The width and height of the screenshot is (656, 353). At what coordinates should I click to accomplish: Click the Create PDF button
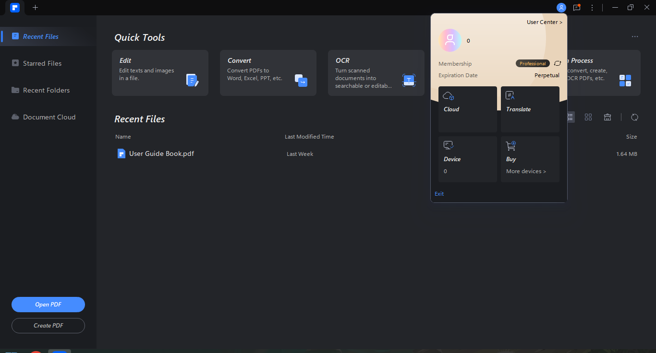48,326
